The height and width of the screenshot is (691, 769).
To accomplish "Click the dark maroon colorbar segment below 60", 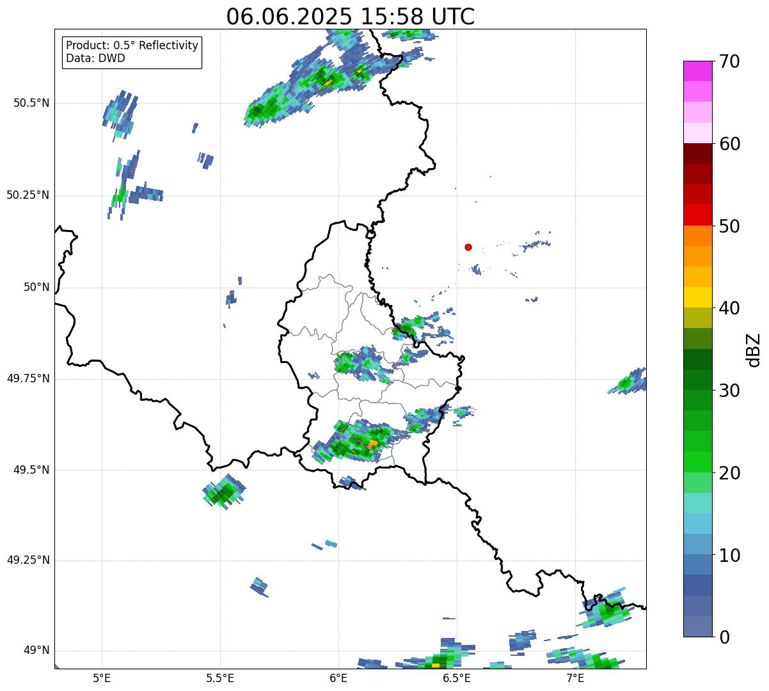I will pos(698,153).
